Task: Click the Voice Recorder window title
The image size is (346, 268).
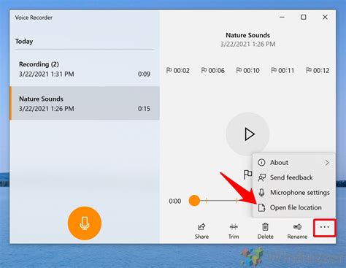Action: 34,18
